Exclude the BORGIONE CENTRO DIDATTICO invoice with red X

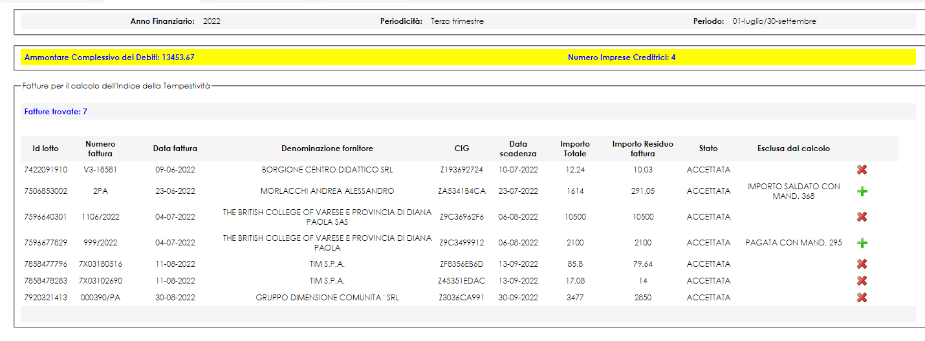862,170
